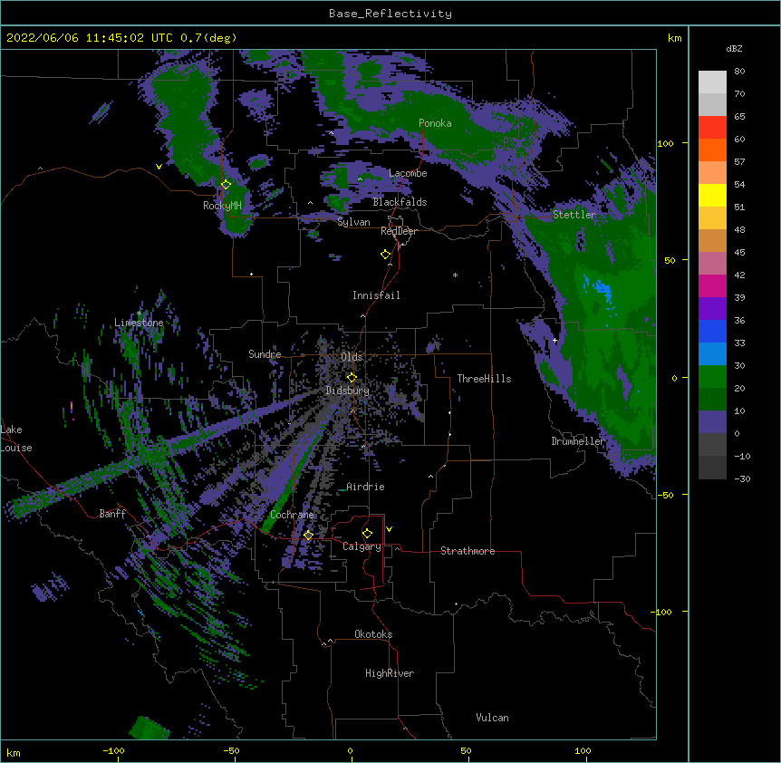Click the small pink echo north of Lake Louise
The image size is (781, 763).
click(72, 408)
